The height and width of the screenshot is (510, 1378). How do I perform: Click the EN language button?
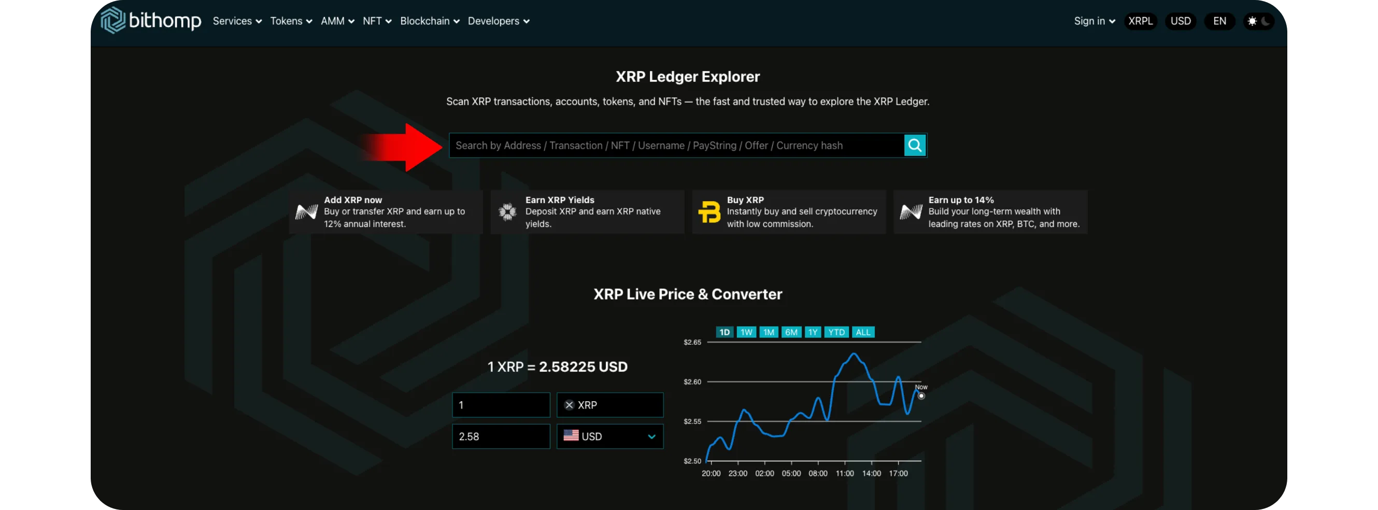(x=1219, y=21)
